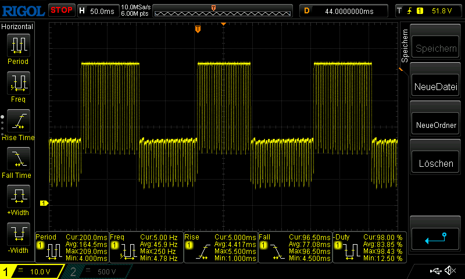Viewport: 465px width, 279px height.
Task: Click the Min:1.000ms rise time value
Action: [235, 258]
